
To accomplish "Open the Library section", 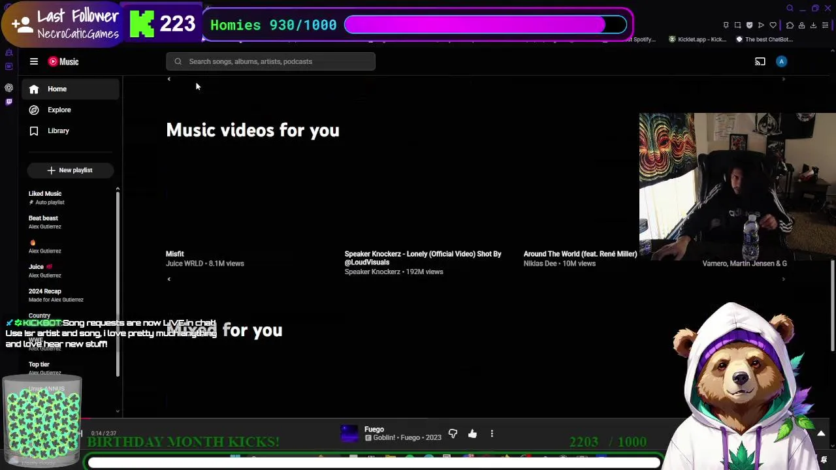I will [72, 131].
